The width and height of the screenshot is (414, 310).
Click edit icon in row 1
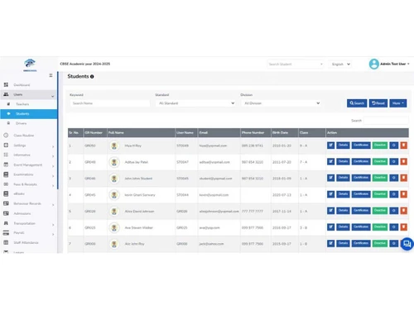330,145
